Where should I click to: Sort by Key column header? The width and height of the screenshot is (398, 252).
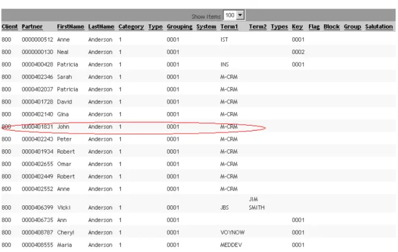click(297, 27)
